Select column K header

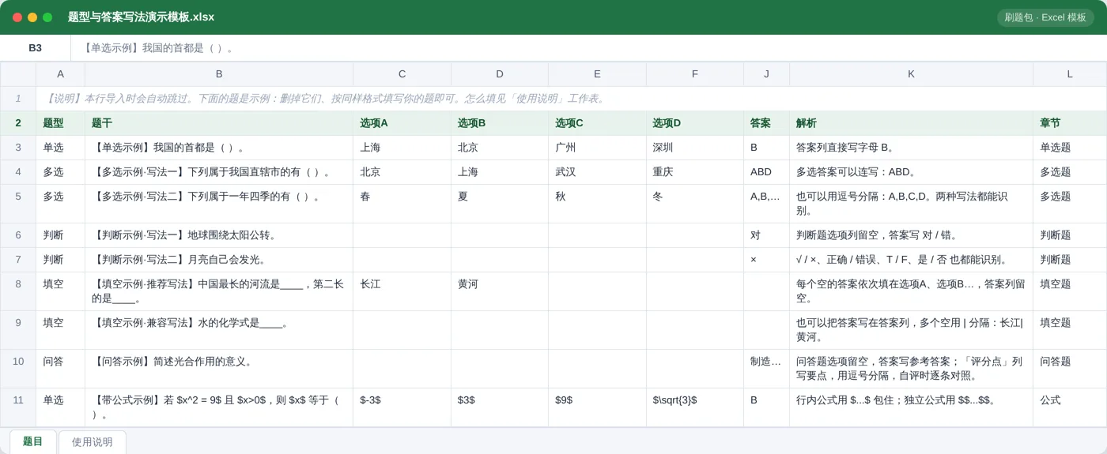click(x=911, y=74)
